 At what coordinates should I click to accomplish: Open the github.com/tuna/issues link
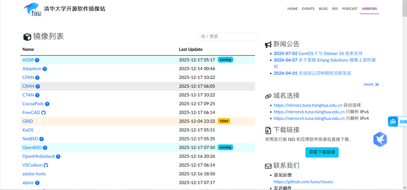[x=303, y=182]
